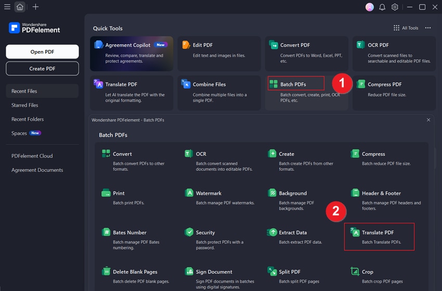Open Batch PDFs quick tool icon
The height and width of the screenshot is (291, 442).
(274, 84)
